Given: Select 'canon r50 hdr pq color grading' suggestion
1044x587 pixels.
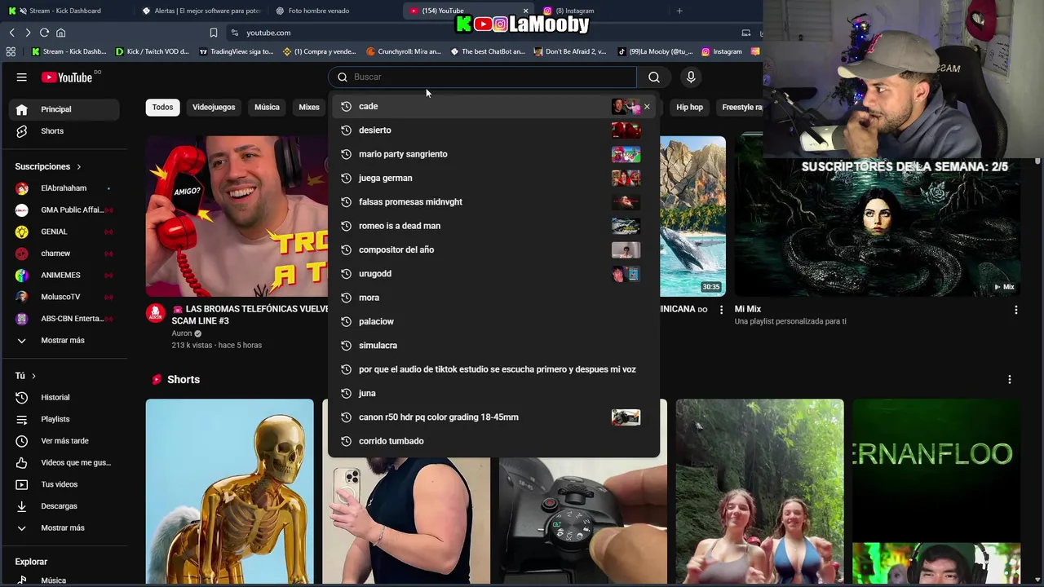Looking at the screenshot, I should 494,417.
